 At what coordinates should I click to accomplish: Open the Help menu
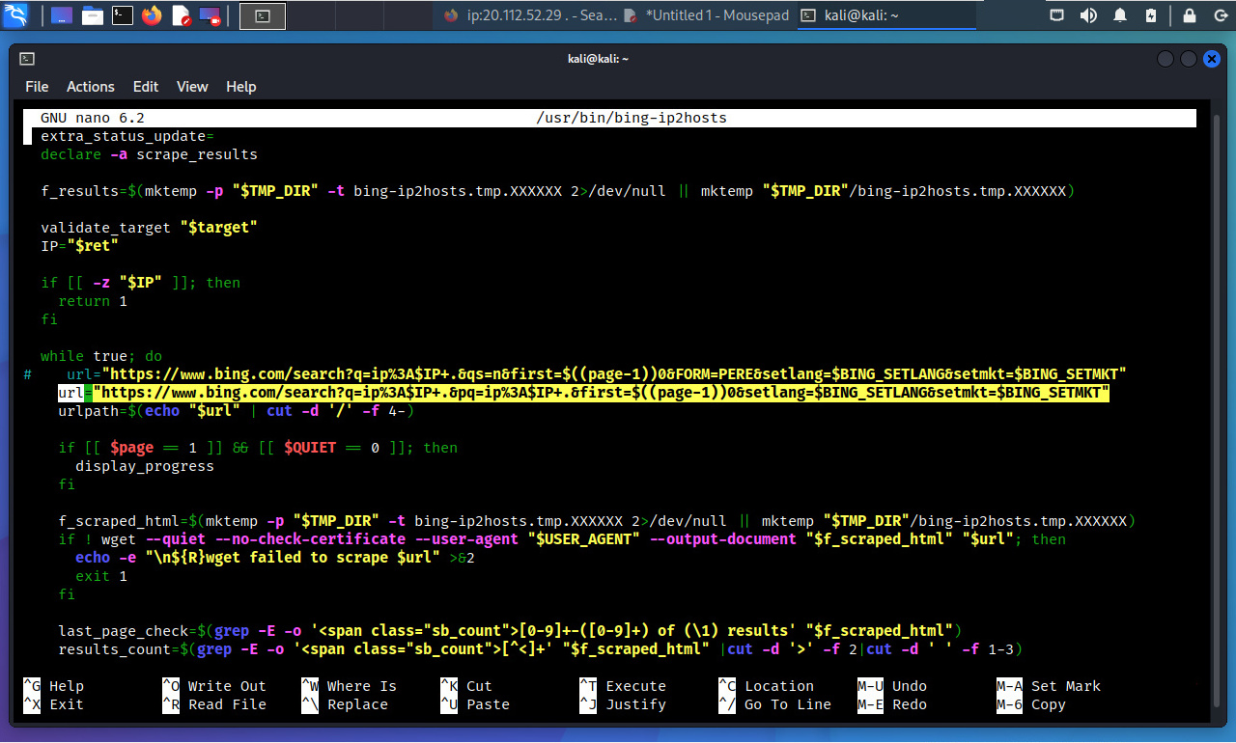(x=240, y=86)
